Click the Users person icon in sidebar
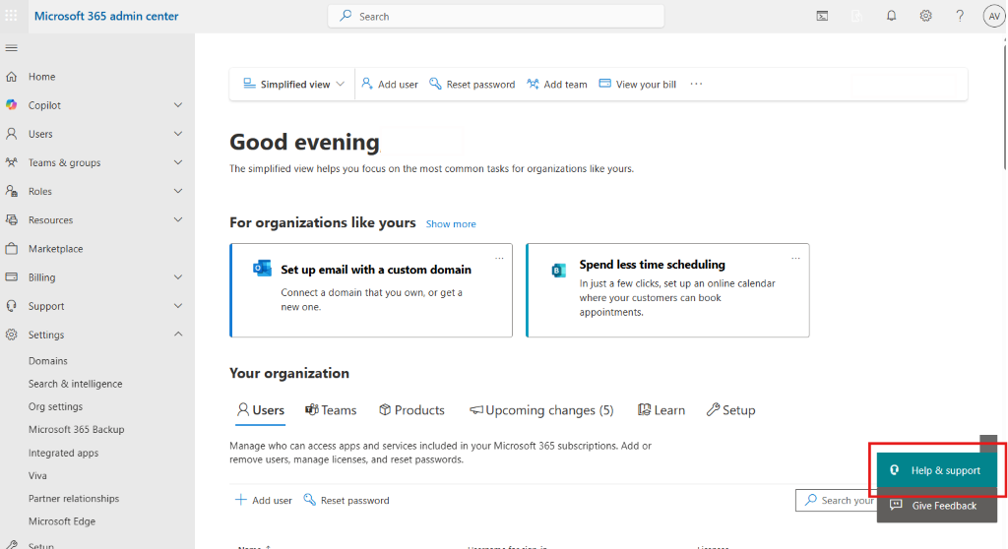The width and height of the screenshot is (1008, 549). (12, 134)
